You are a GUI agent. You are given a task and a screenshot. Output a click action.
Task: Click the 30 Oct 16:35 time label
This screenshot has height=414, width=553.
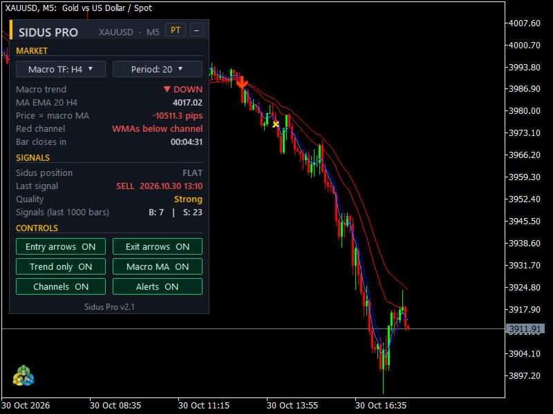tap(381, 406)
